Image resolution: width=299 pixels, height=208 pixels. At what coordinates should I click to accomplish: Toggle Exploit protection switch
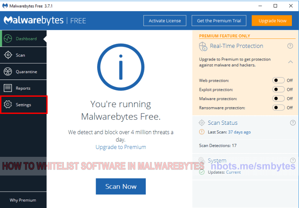point(278,90)
